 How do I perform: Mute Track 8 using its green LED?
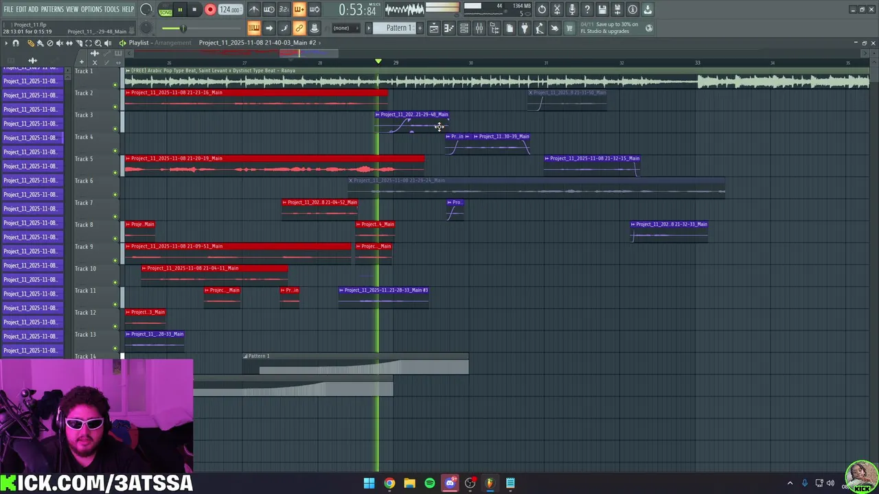click(x=115, y=239)
